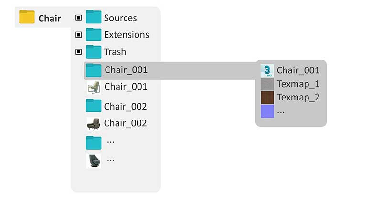This screenshot has height=200, width=382.
Task: Open the teal Sources folder icon
Action: pos(94,18)
